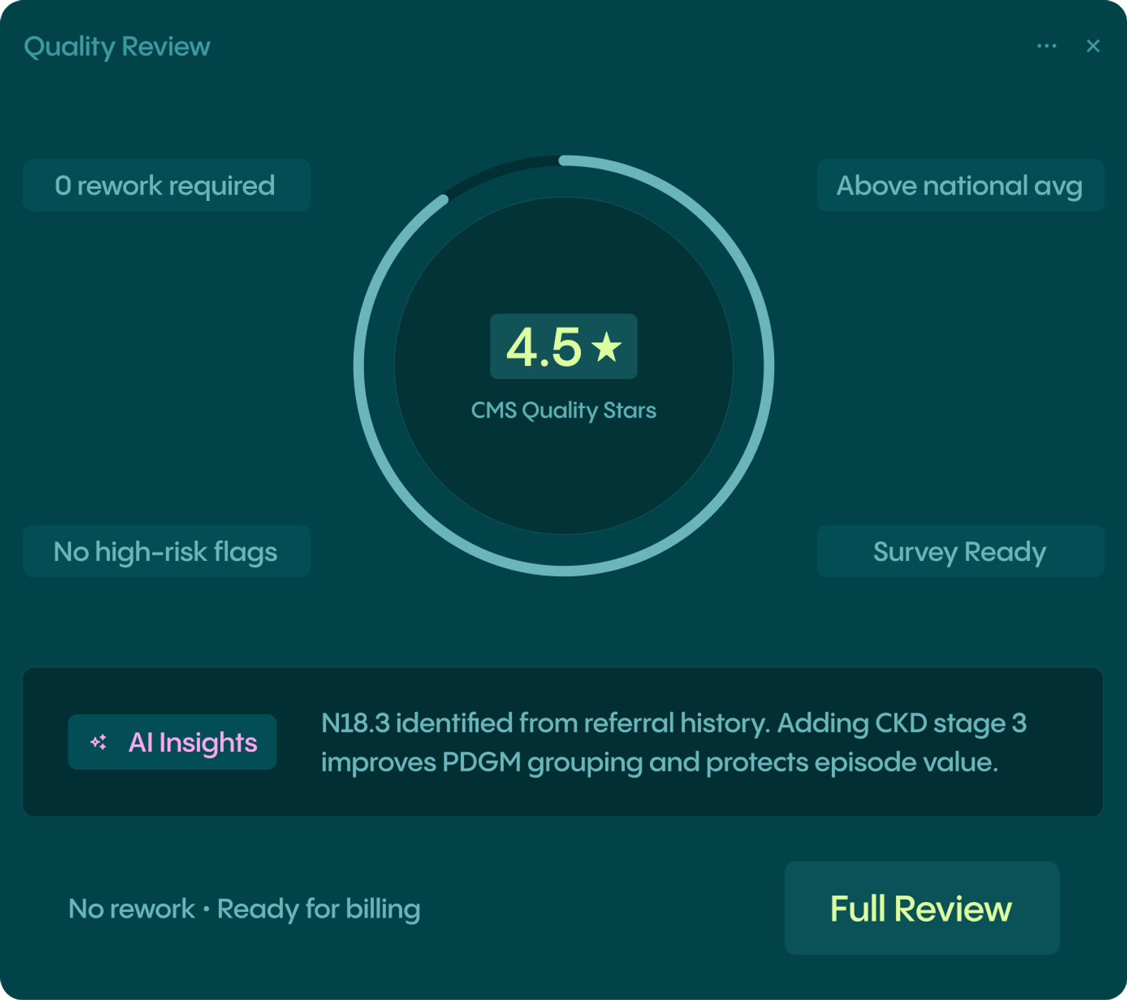1127x1000 pixels.
Task: Select the Survey Ready chip
Action: pyautogui.click(x=960, y=551)
